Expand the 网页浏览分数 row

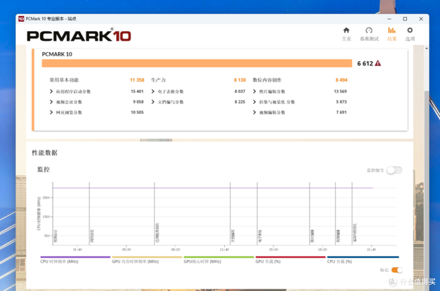click(x=51, y=112)
